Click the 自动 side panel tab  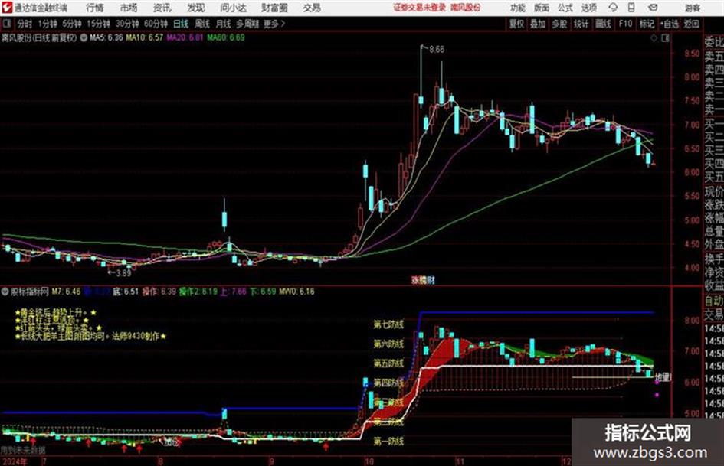pos(714,301)
